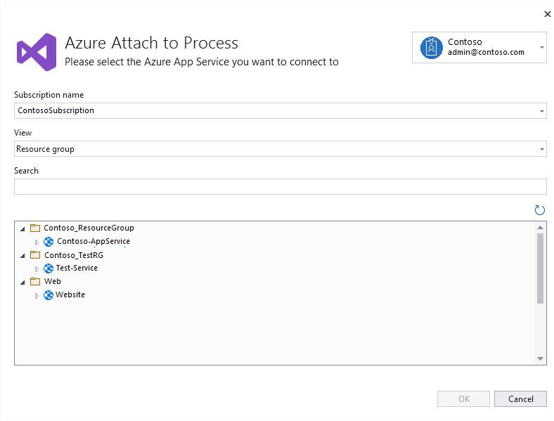Collapse the Contoso_ResourceGroup node
Image resolution: width=554 pixels, height=421 pixels.
22,229
